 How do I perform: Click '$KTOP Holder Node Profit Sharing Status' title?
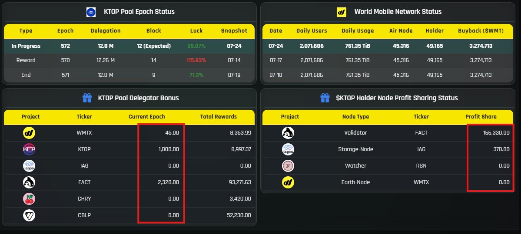[397, 98]
